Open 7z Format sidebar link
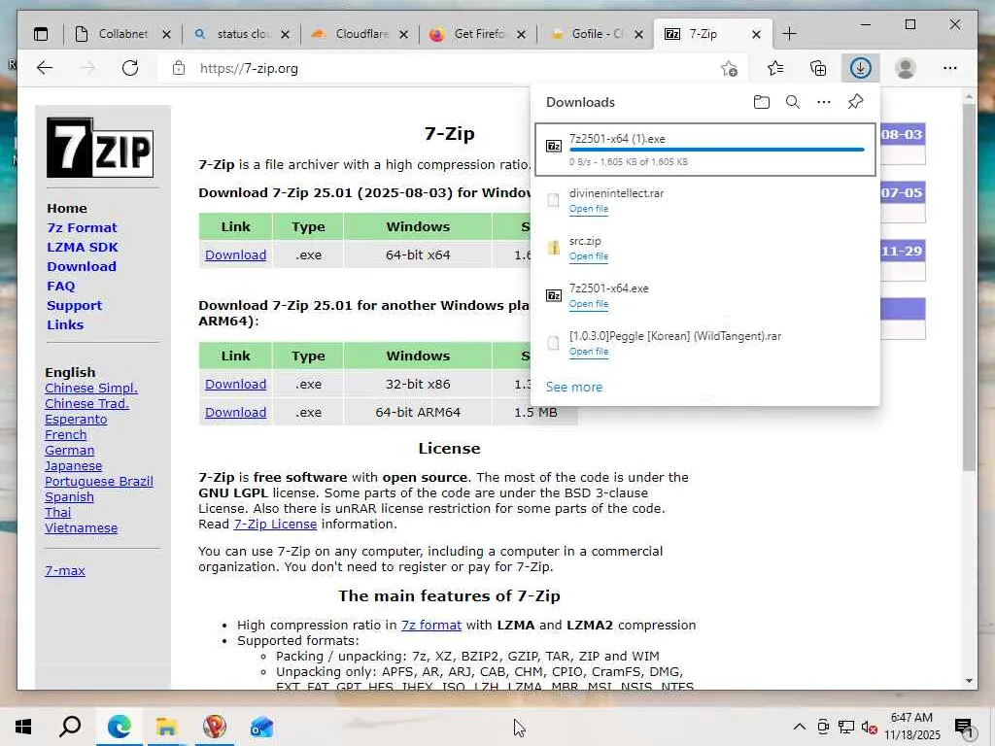995x746 pixels. tap(82, 227)
